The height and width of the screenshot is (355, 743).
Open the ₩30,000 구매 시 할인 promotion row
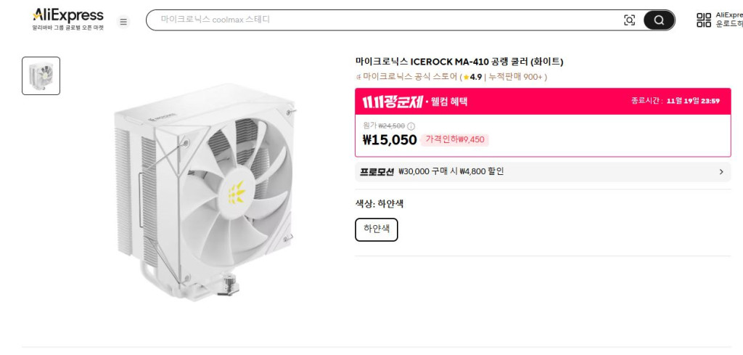tap(451, 172)
